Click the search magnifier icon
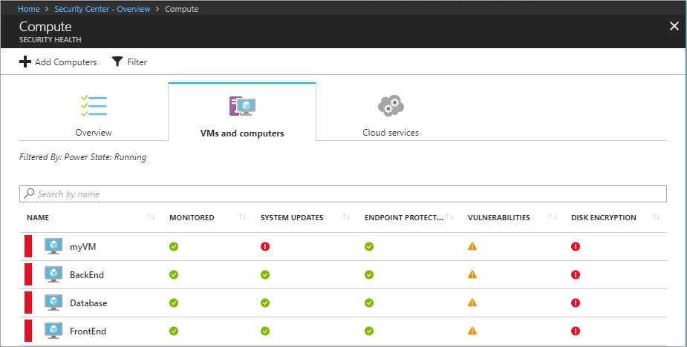The width and height of the screenshot is (687, 347). coord(29,194)
